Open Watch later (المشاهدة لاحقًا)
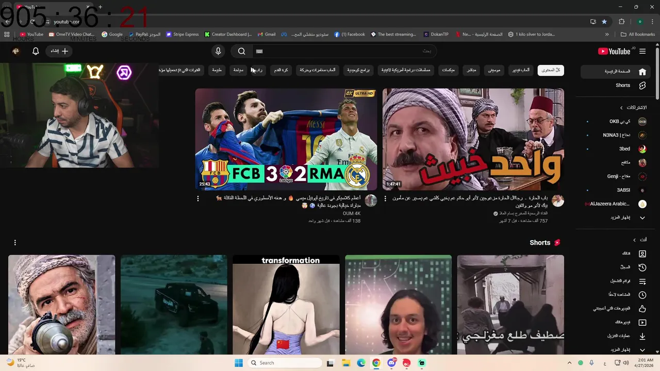Image resolution: width=660 pixels, height=371 pixels. pyautogui.click(x=616, y=295)
